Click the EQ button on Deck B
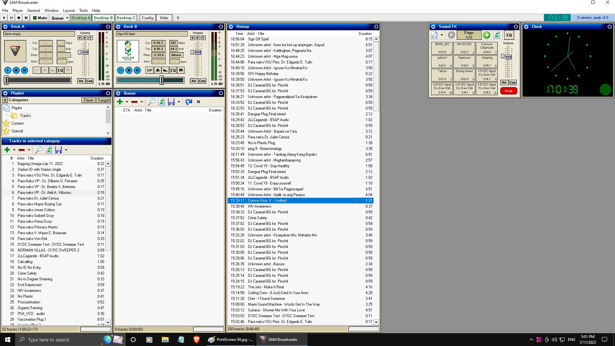 (x=173, y=70)
